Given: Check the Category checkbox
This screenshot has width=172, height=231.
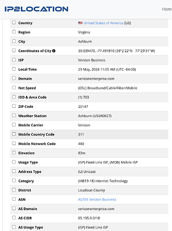Looking at the screenshot, I should [x=14, y=181].
